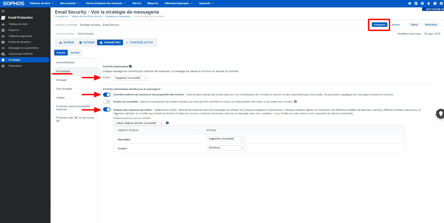Disable Analyse des menaces par Intelix toggle
This screenshot has width=444, height=223.
coord(107,110)
